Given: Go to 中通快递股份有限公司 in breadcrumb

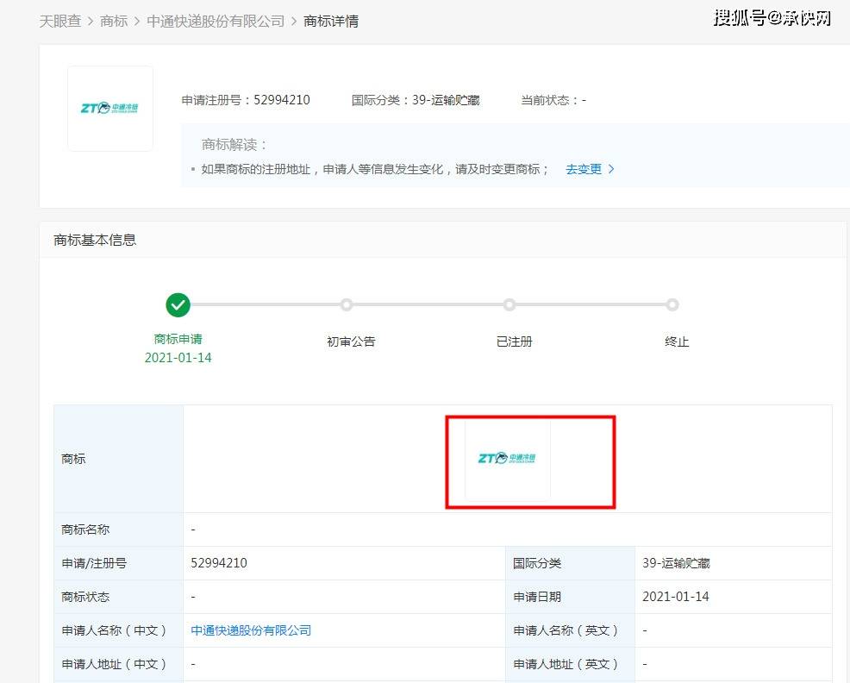Looking at the screenshot, I should point(216,21).
